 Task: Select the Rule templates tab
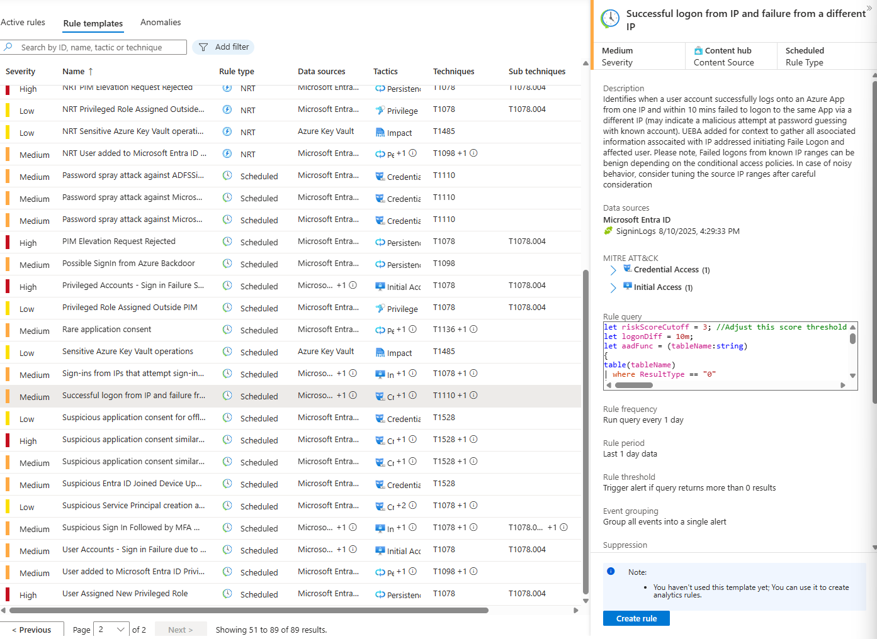click(x=93, y=23)
